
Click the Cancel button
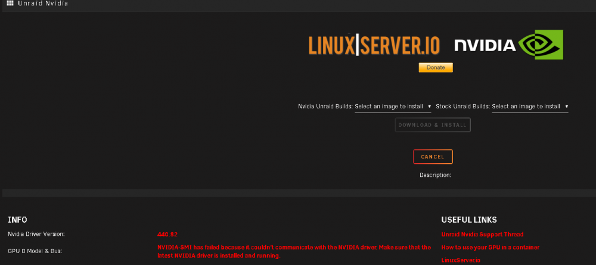click(x=433, y=157)
